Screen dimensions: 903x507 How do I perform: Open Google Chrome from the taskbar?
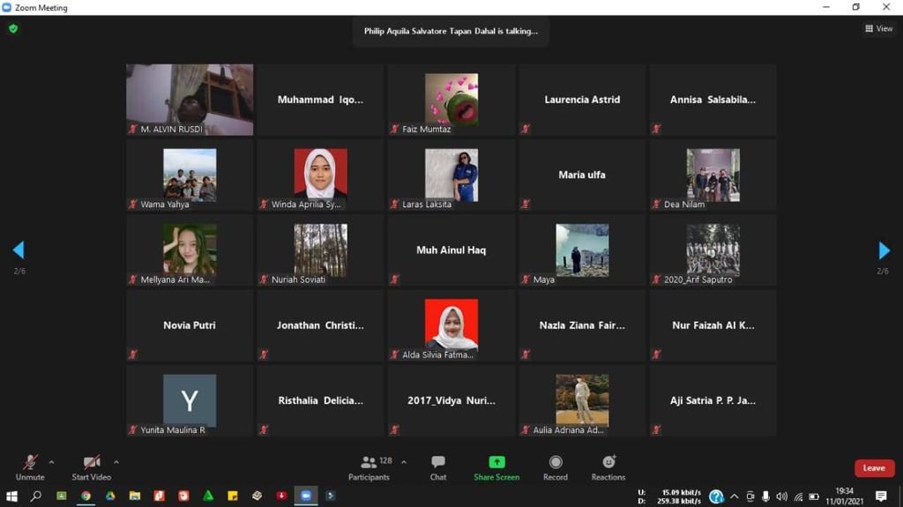[86, 496]
